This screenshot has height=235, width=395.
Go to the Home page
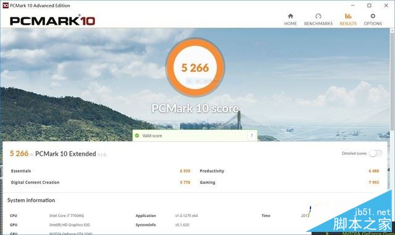point(291,20)
